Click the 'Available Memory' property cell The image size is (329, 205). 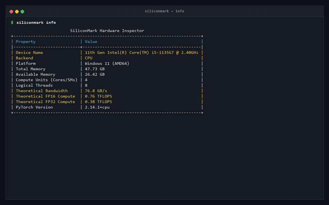[x=36, y=74]
